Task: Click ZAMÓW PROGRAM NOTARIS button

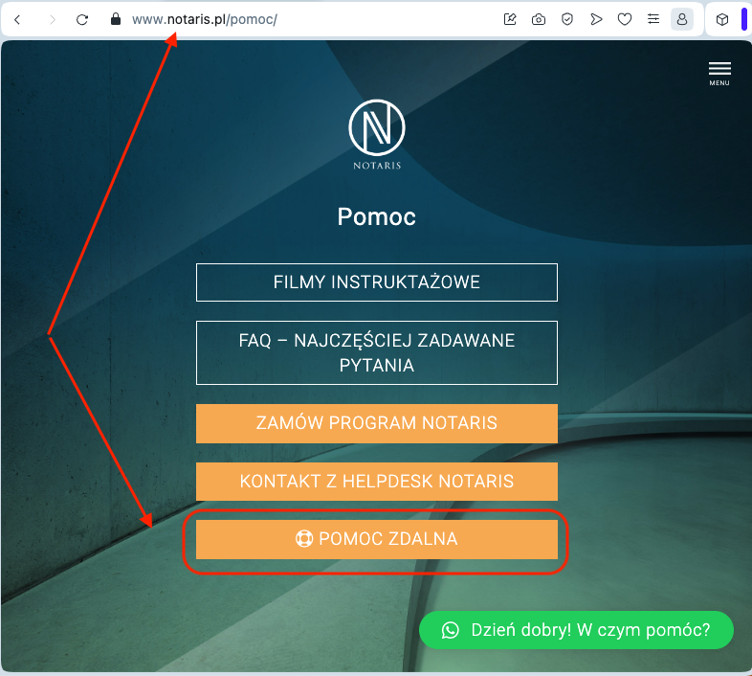Action: tap(377, 423)
